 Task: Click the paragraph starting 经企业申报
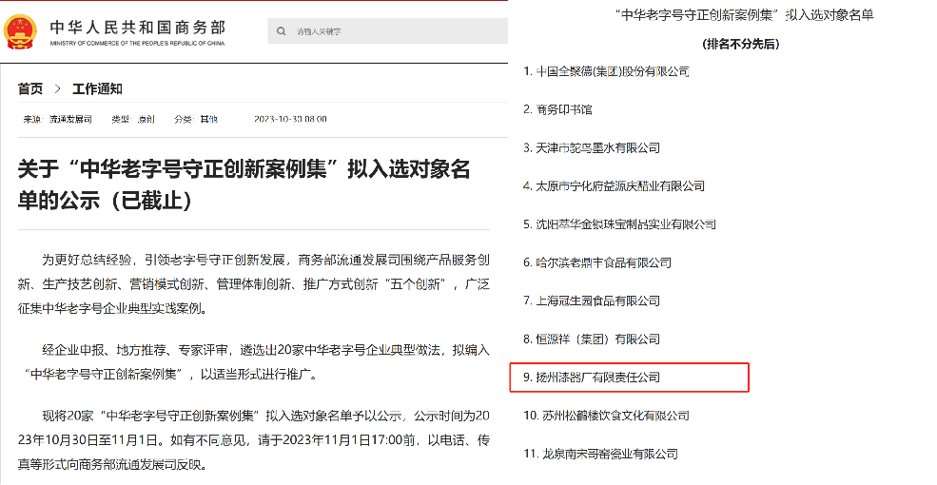click(254, 362)
